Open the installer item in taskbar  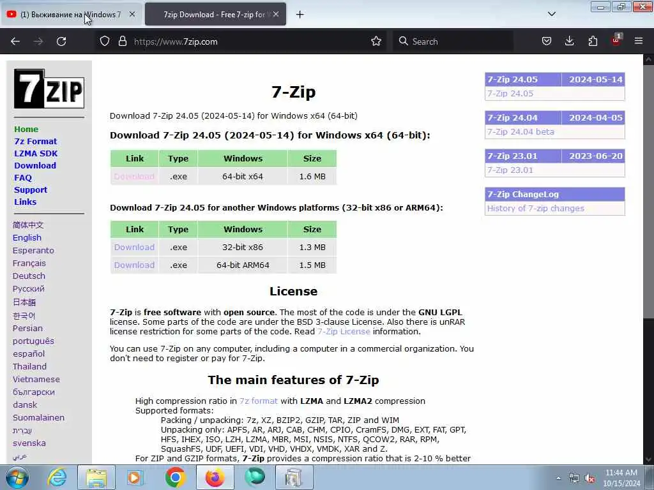click(294, 478)
